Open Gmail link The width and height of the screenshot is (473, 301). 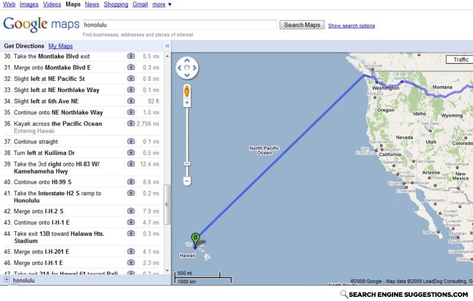point(140,5)
